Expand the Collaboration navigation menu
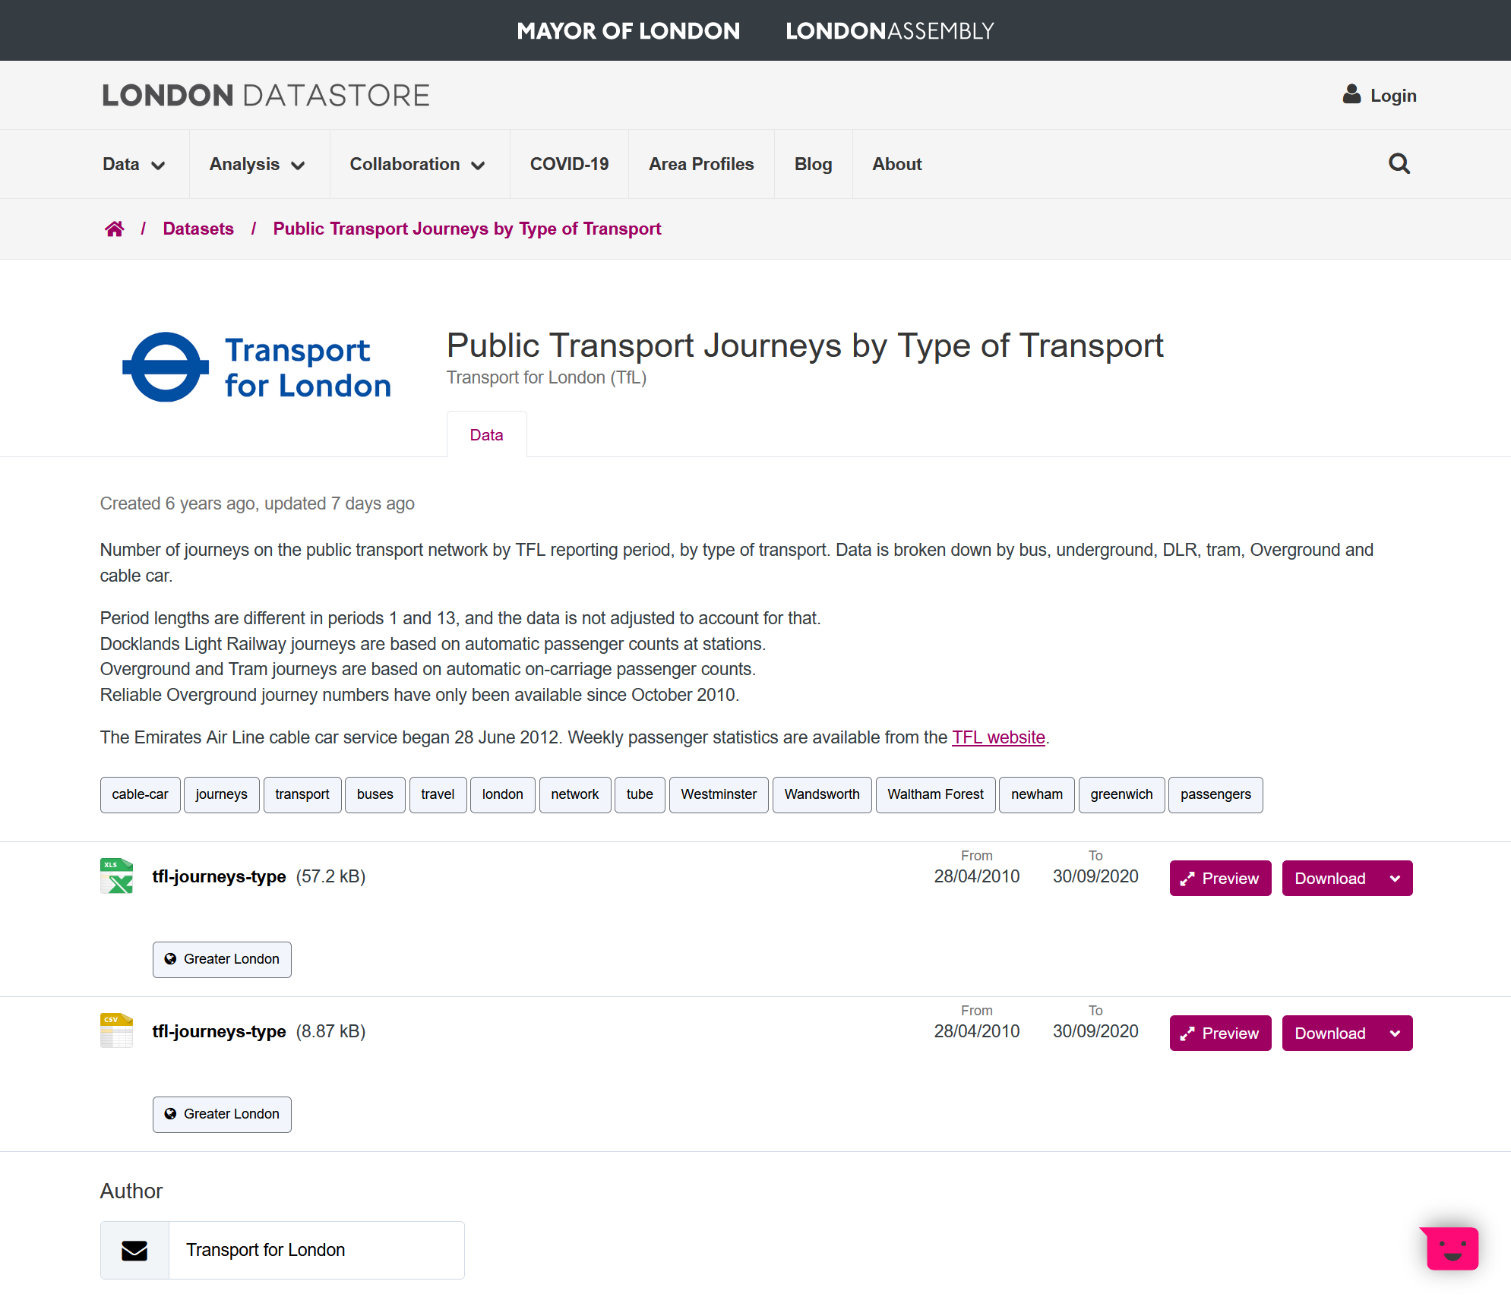1511x1297 pixels. pyautogui.click(x=417, y=164)
